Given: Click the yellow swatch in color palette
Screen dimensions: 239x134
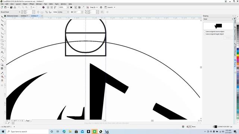Looking at the screenshot, I should click(238, 55).
